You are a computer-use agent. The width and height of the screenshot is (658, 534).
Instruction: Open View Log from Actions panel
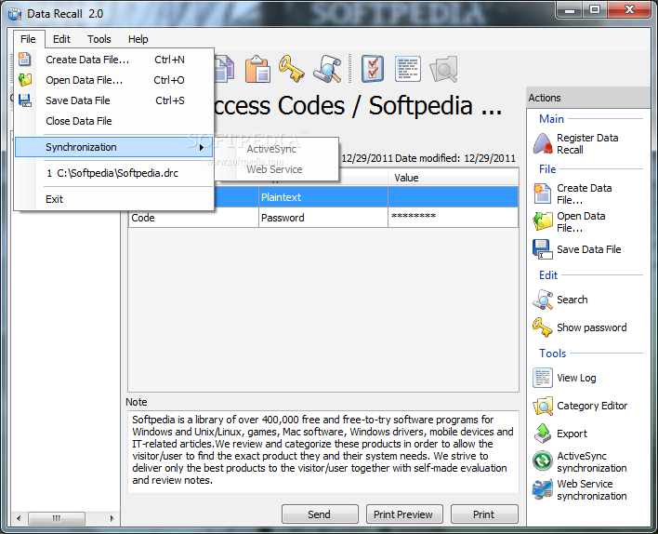coord(564,378)
